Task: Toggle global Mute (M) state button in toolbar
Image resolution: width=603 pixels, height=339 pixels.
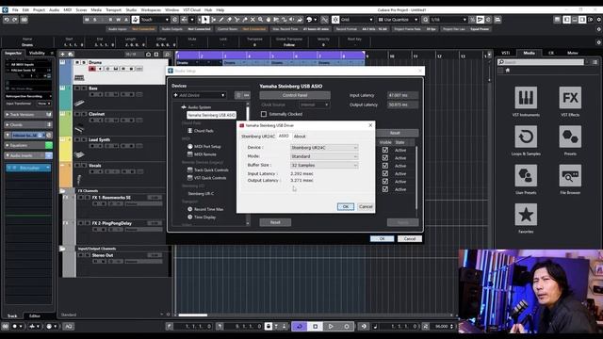Action: pos(88,20)
